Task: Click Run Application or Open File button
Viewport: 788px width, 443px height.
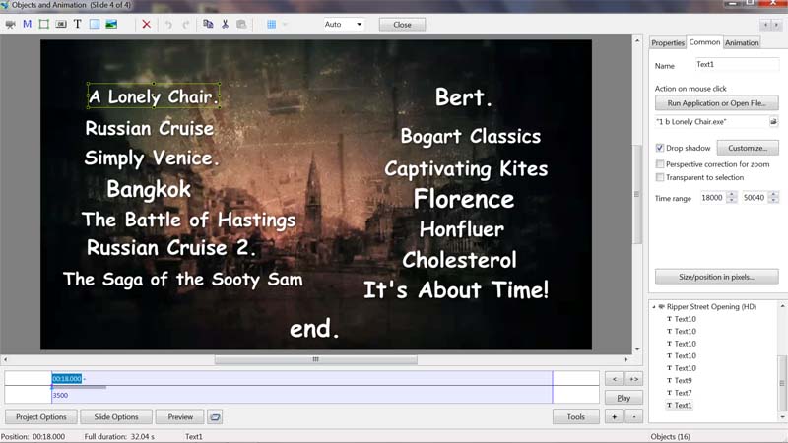Action: pos(717,103)
